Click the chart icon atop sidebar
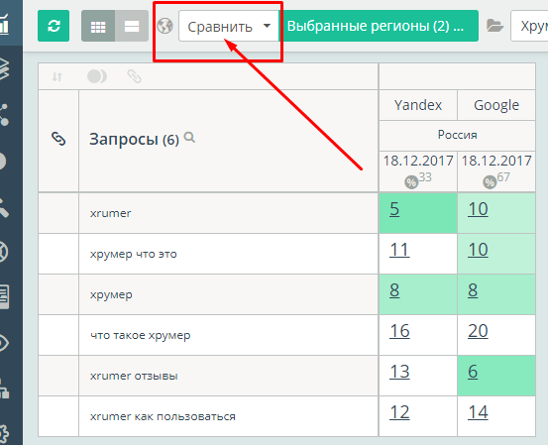Screen dimensions: 548x445 click(x=4, y=25)
